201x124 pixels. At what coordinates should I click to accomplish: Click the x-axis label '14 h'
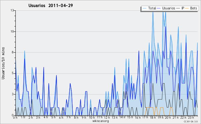[122, 117]
